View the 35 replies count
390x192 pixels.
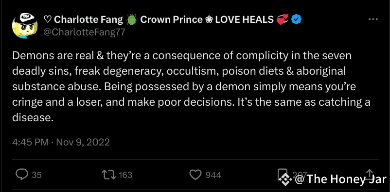(x=37, y=175)
